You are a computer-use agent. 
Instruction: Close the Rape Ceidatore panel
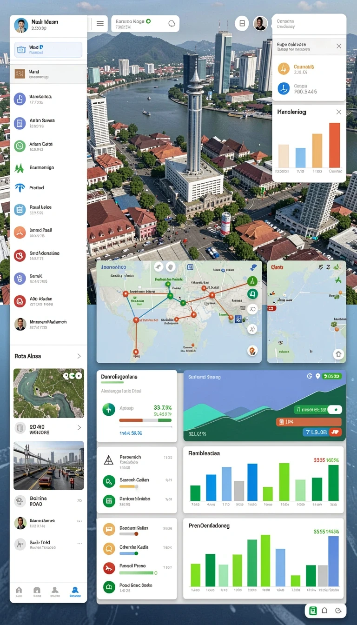338,46
